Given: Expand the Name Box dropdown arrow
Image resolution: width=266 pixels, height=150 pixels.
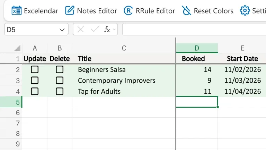Looking at the screenshot, I should coord(62,30).
